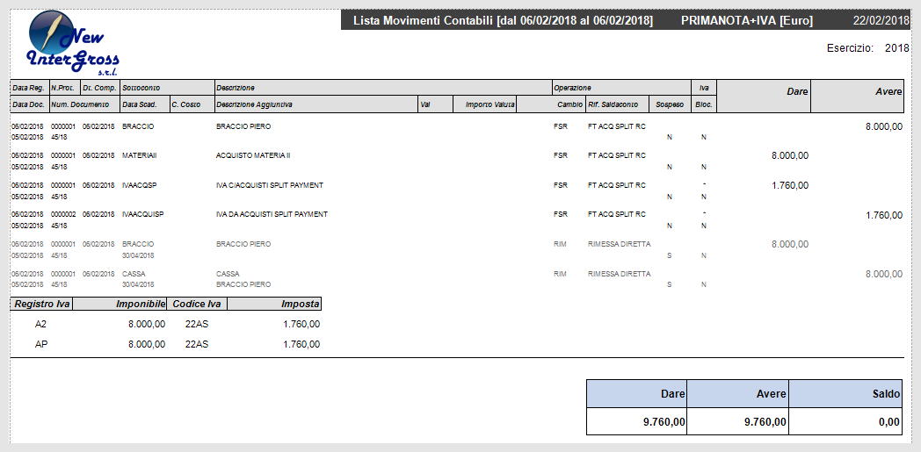Click the 9.760,00 total under Dare
Image resolution: width=921 pixels, height=452 pixels.
click(x=664, y=422)
